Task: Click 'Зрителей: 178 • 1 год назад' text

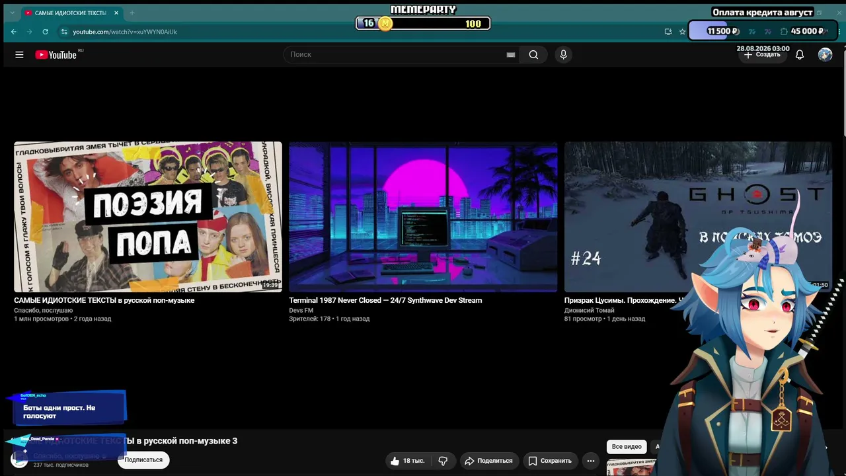Action: [x=329, y=319]
